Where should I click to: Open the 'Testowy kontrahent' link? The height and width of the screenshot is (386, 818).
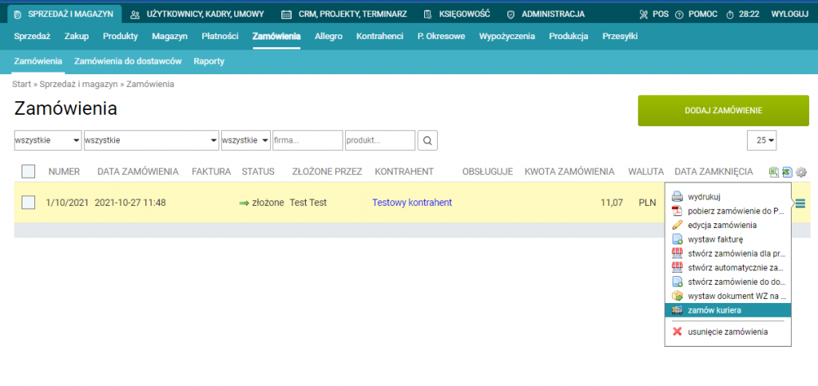pos(411,203)
